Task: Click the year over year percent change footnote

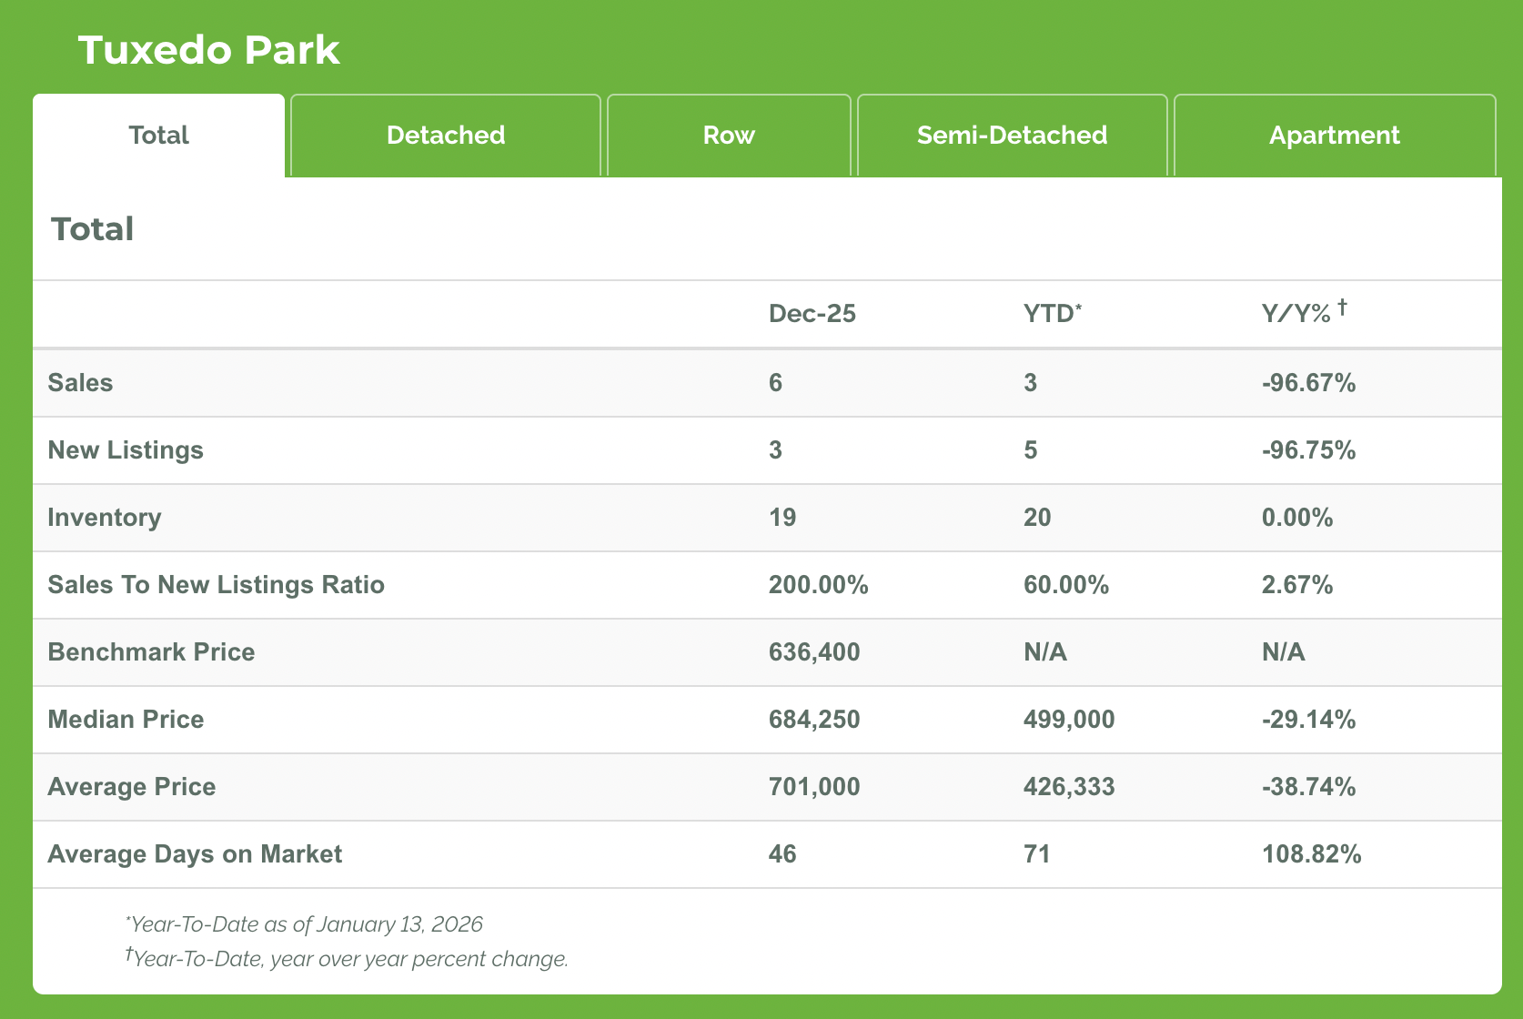Action: 349,959
